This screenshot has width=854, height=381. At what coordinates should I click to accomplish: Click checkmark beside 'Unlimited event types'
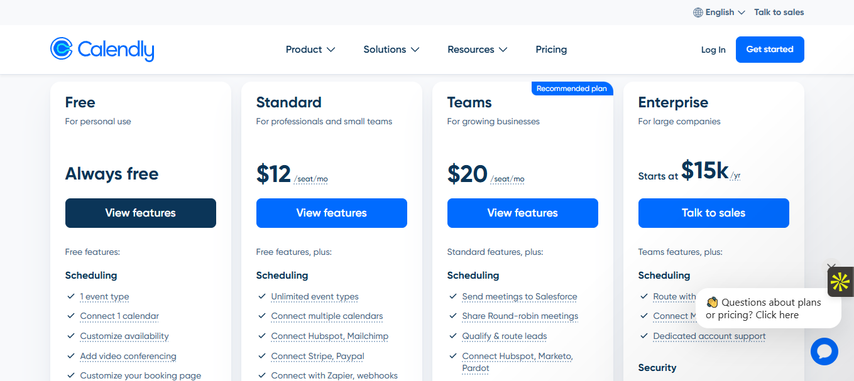click(262, 296)
